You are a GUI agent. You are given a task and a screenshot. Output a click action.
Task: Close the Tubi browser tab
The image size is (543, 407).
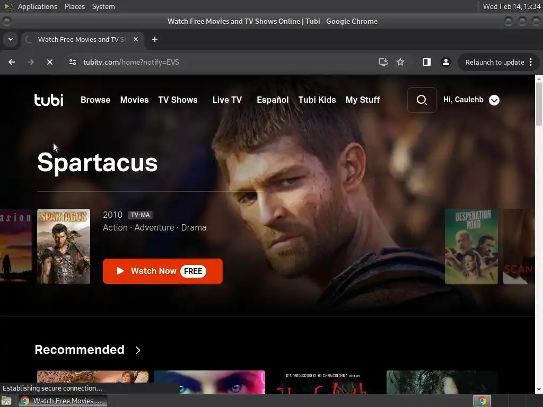tap(136, 39)
